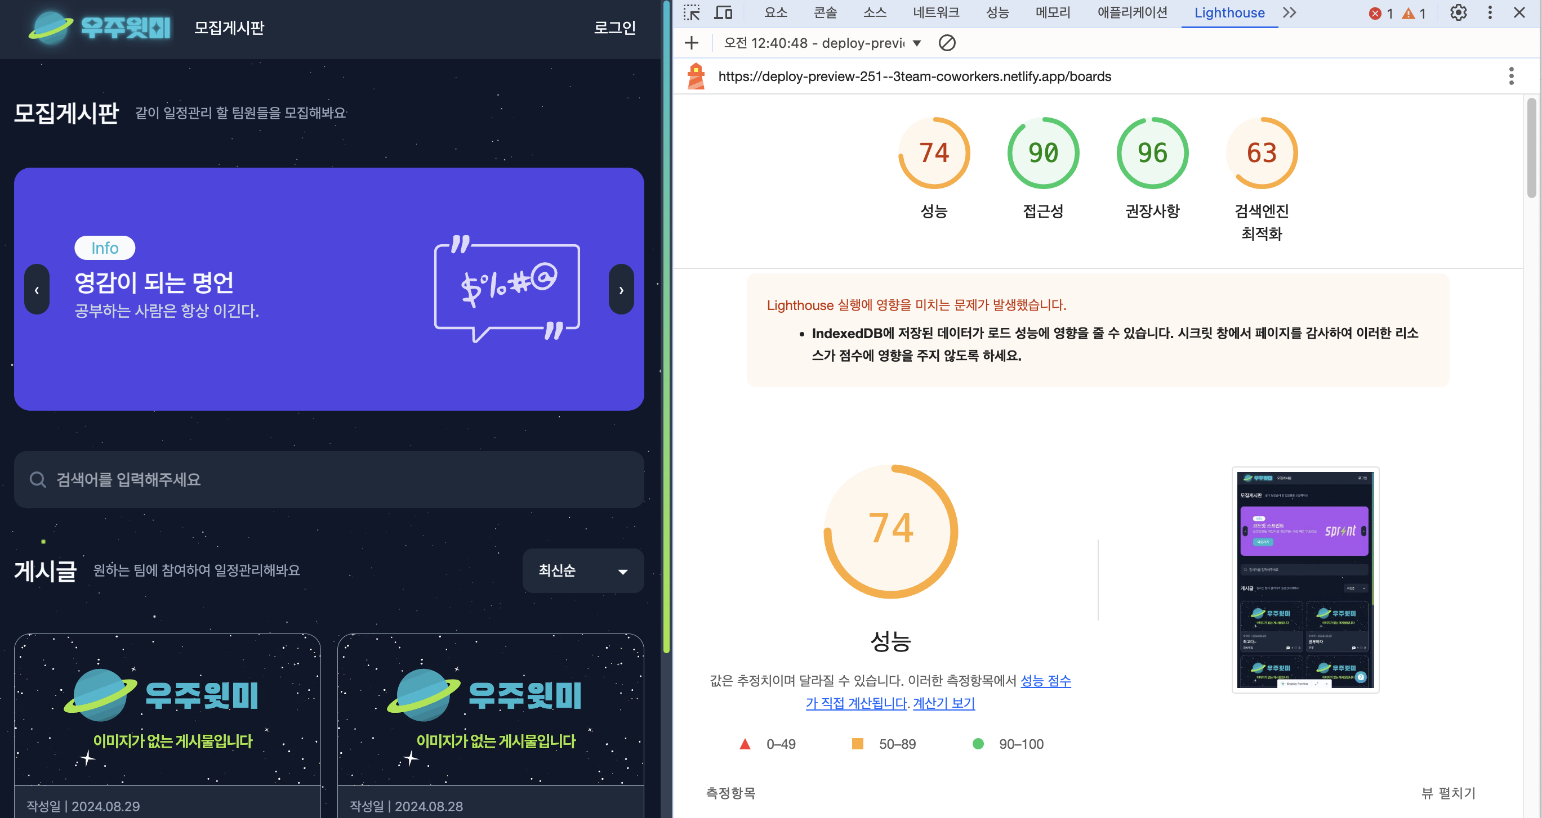
Task: Open the 최신순 sort dropdown
Action: pyautogui.click(x=582, y=570)
